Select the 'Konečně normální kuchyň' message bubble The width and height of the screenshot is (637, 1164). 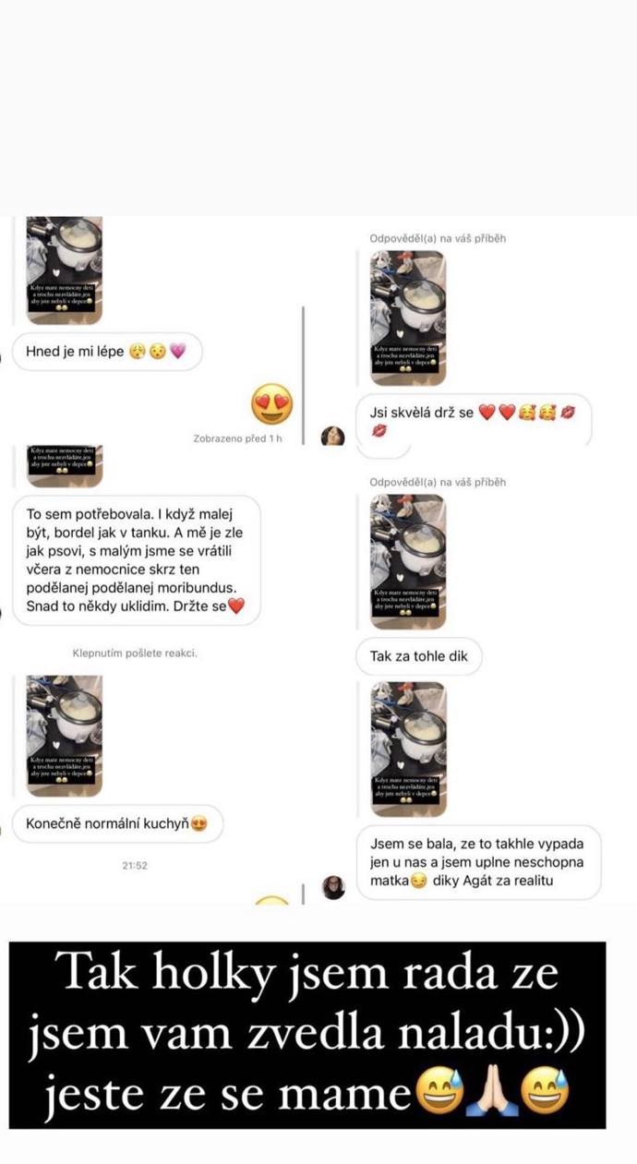point(118,823)
